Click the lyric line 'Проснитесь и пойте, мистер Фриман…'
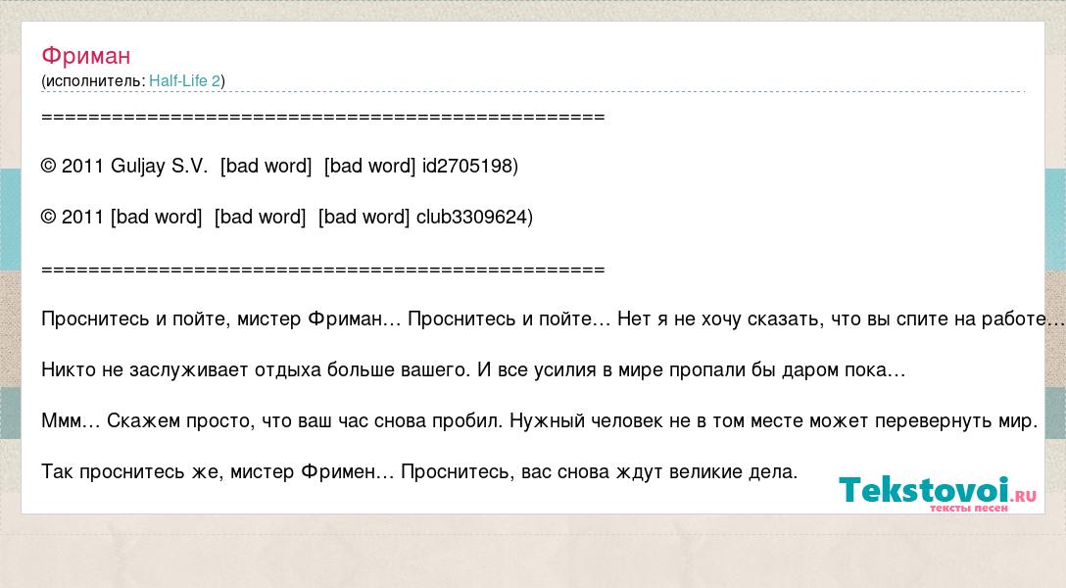The image size is (1066, 588). 554,318
